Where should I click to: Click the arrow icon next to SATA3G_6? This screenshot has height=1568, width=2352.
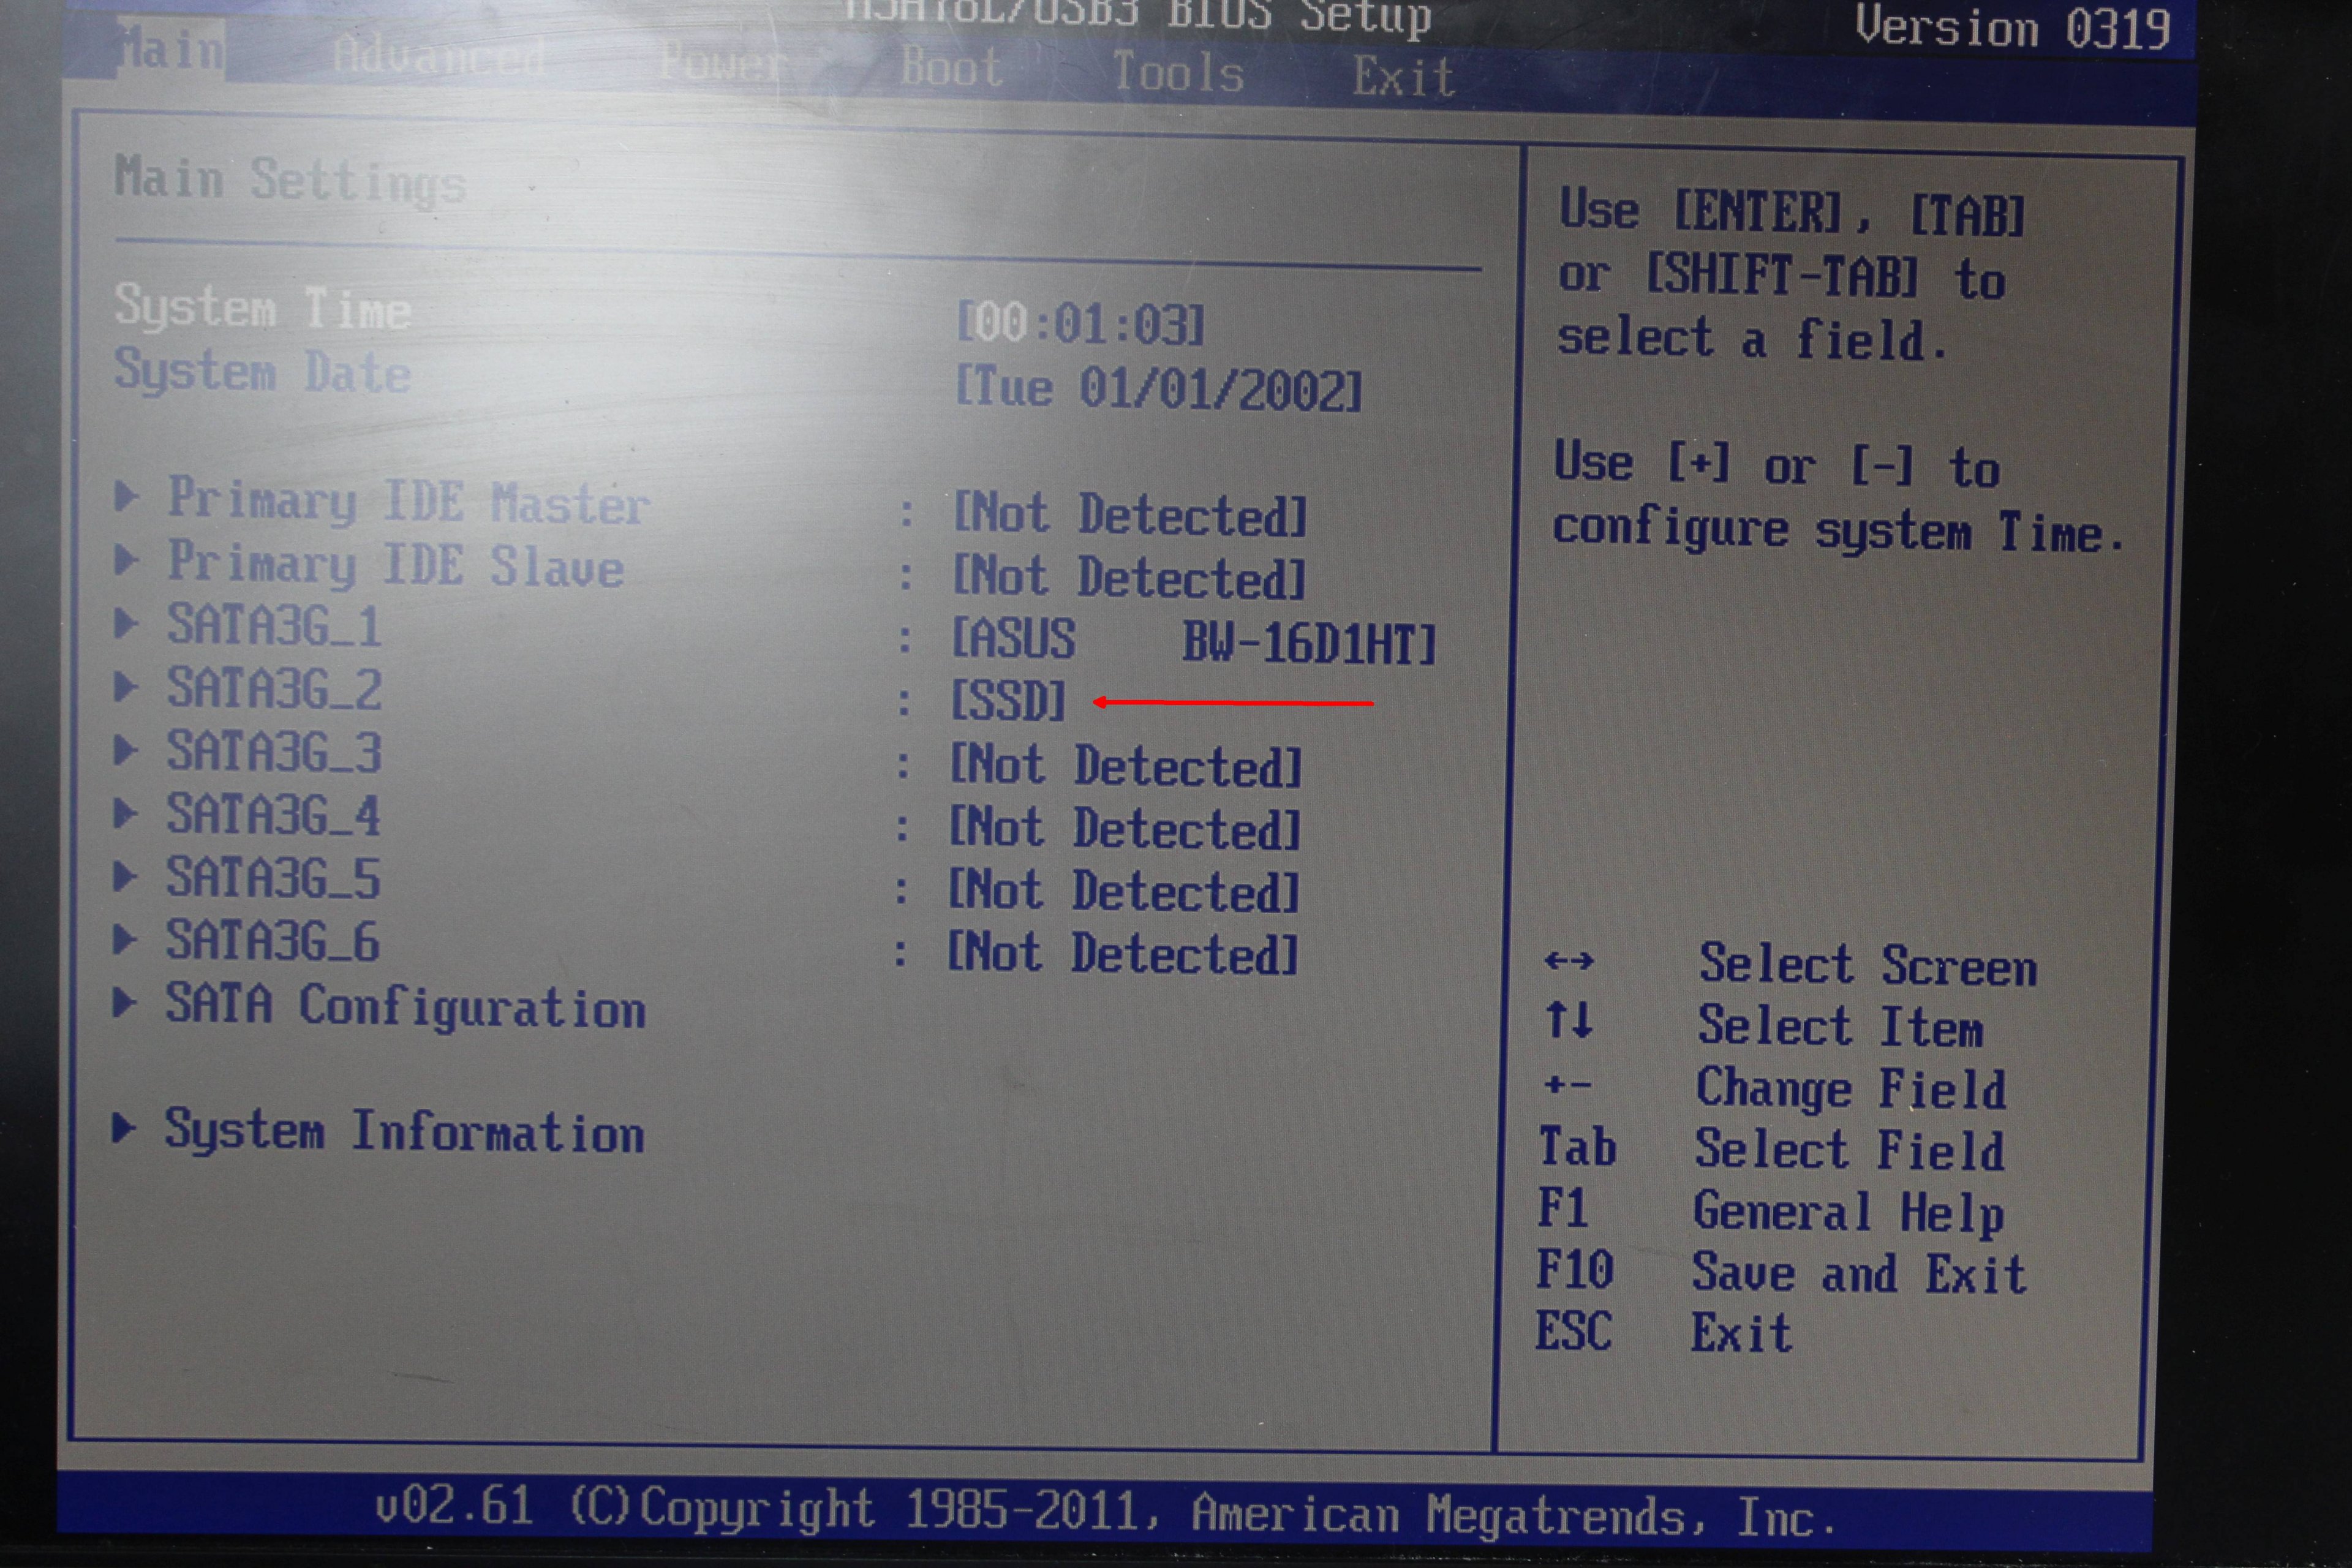click(126, 940)
